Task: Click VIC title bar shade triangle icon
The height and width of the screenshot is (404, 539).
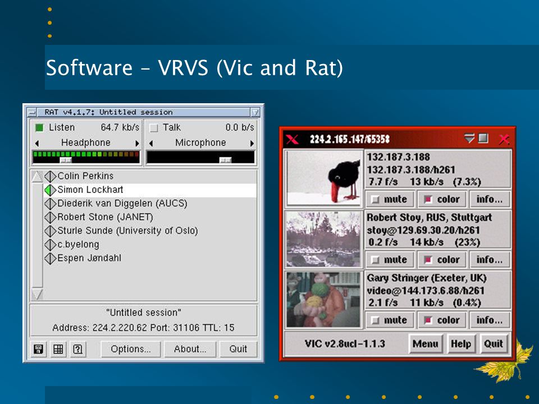Action: (x=469, y=138)
